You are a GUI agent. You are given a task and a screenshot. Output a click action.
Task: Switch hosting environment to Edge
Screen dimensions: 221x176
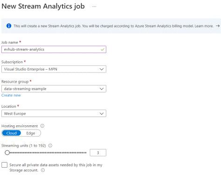(31, 133)
